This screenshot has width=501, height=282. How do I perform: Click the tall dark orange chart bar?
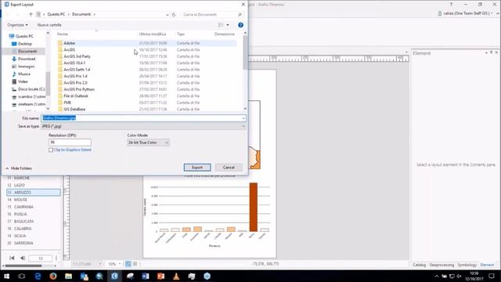(254, 207)
